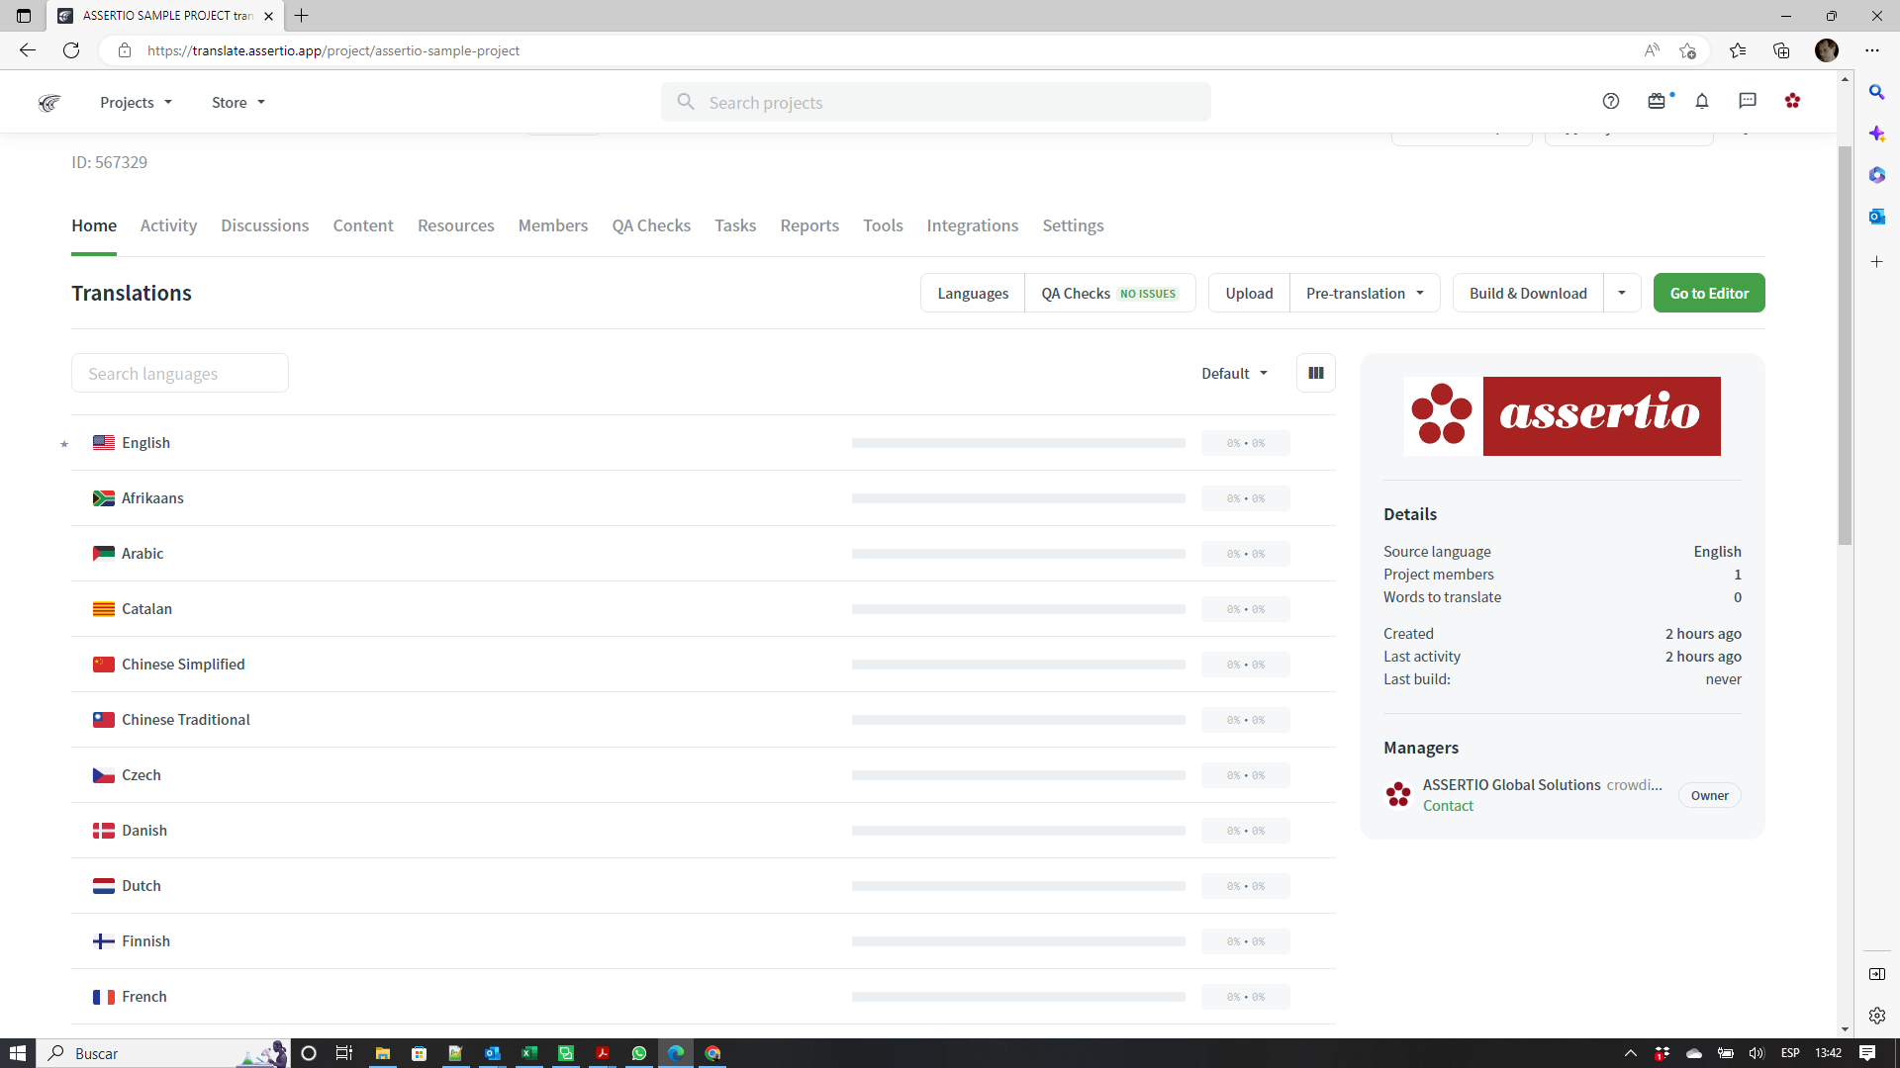Open Excel from the taskbar
Screen dimensions: 1900x1068
(x=529, y=1053)
